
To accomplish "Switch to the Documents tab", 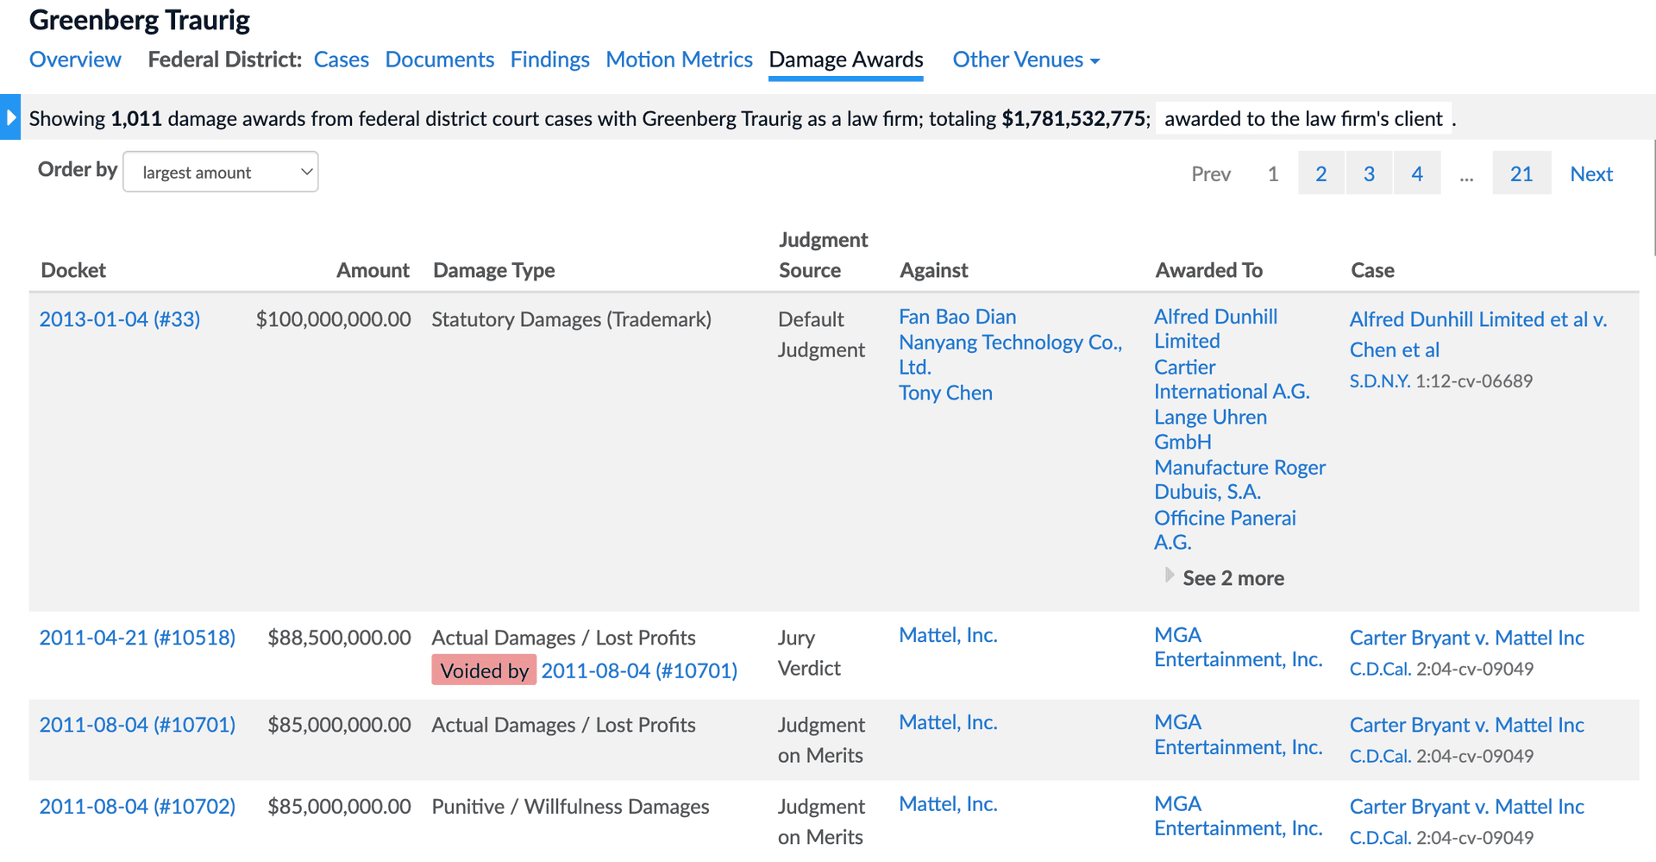I will [440, 60].
